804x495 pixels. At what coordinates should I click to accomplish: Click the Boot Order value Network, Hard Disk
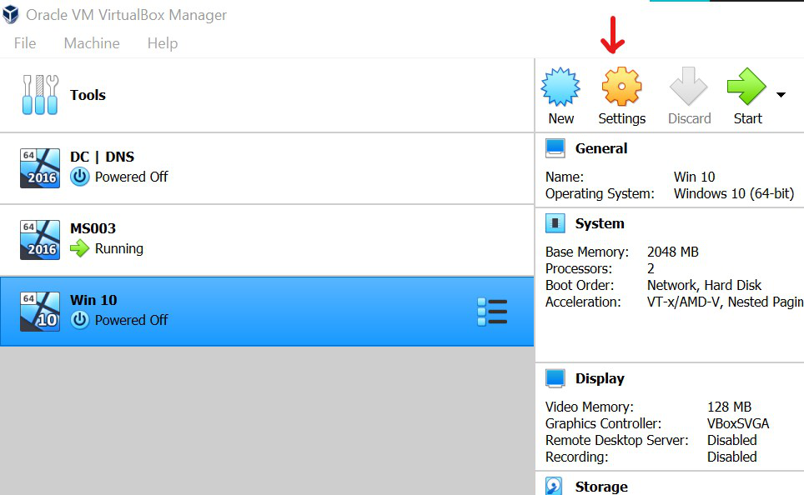click(x=704, y=286)
